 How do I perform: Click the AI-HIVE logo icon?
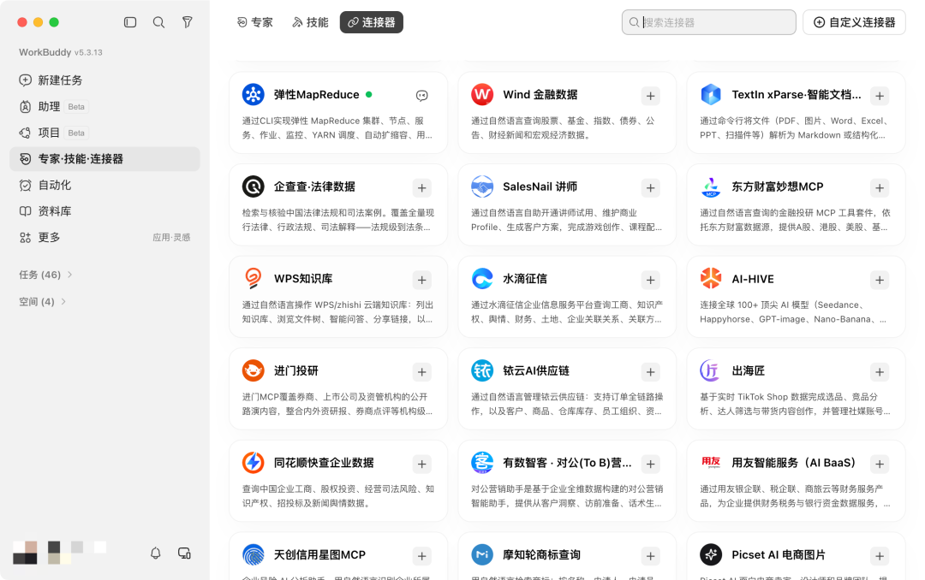tap(711, 278)
